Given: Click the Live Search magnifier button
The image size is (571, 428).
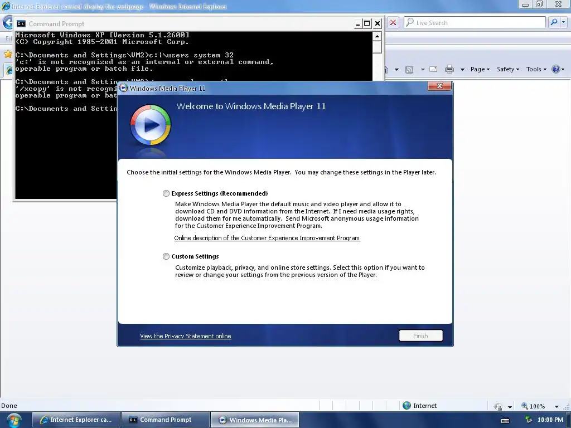Looking at the screenshot, I should [554, 22].
